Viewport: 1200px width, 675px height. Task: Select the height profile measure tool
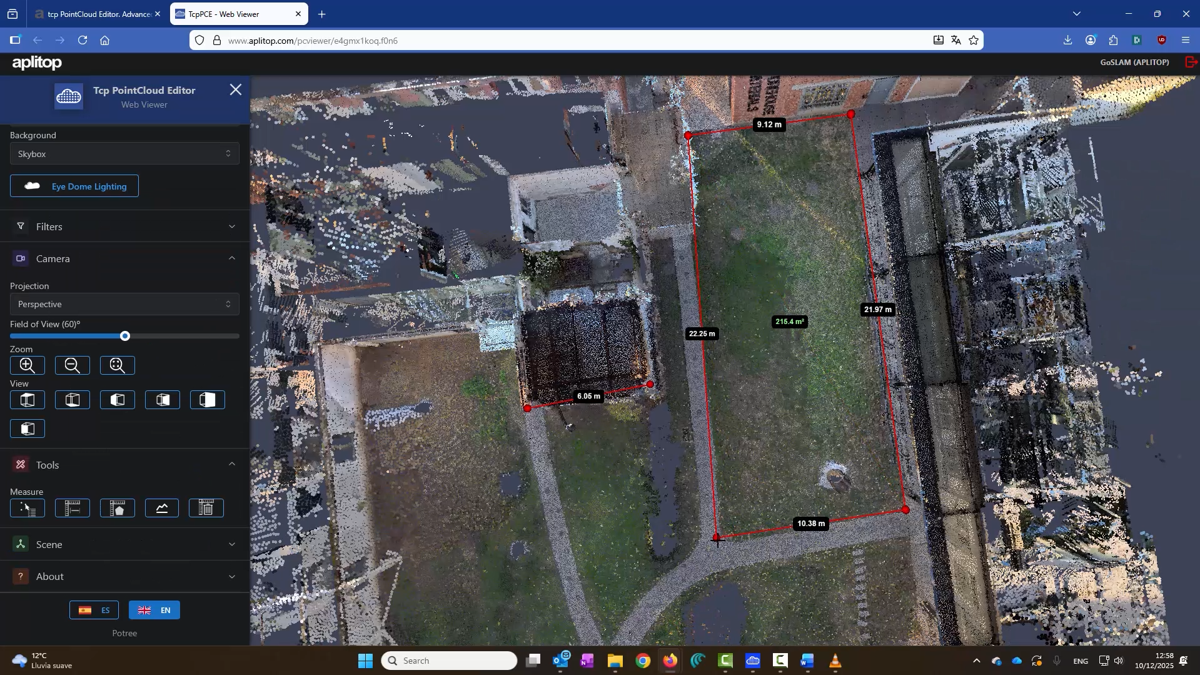coord(162,508)
